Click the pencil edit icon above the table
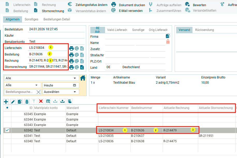Image resolution: width=237 pixels, height=158 pixels. (x=13, y=101)
